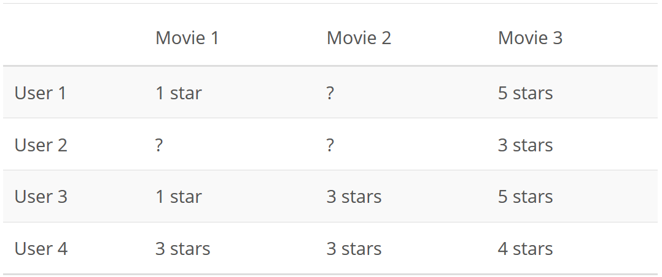The width and height of the screenshot is (662, 277).
Task: Click User 4's 3 stars for Movie 1
Action: [x=182, y=248]
